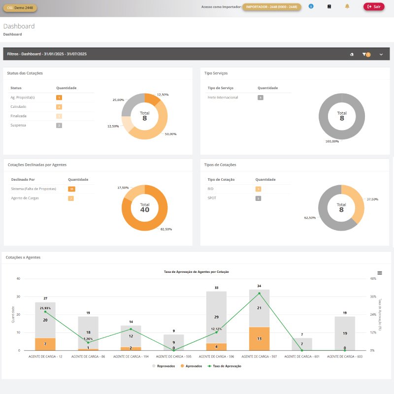Open the Importador 2448 selector
394x394 pixels.
(x=272, y=7)
